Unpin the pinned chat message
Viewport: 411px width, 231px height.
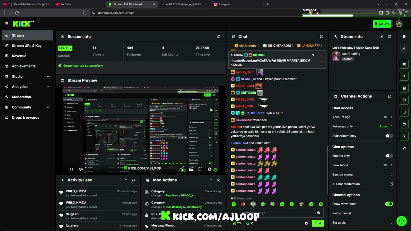[313, 55]
